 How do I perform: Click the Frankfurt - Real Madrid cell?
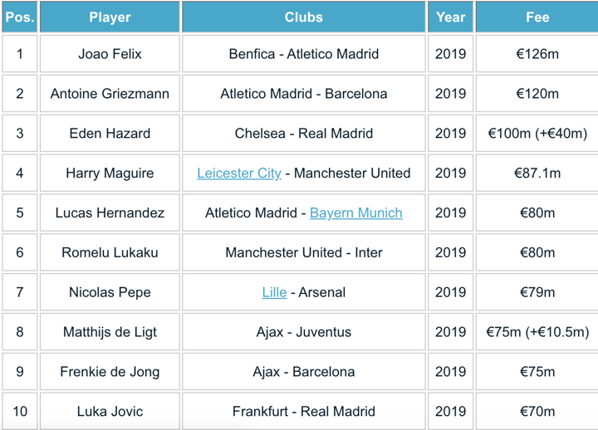pyautogui.click(x=303, y=412)
